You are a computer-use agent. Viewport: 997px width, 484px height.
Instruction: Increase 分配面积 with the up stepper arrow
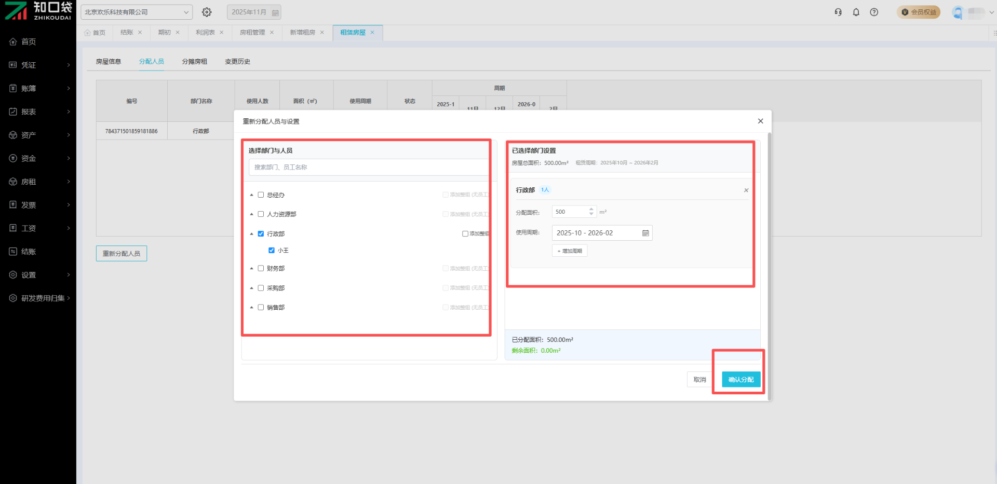591,209
